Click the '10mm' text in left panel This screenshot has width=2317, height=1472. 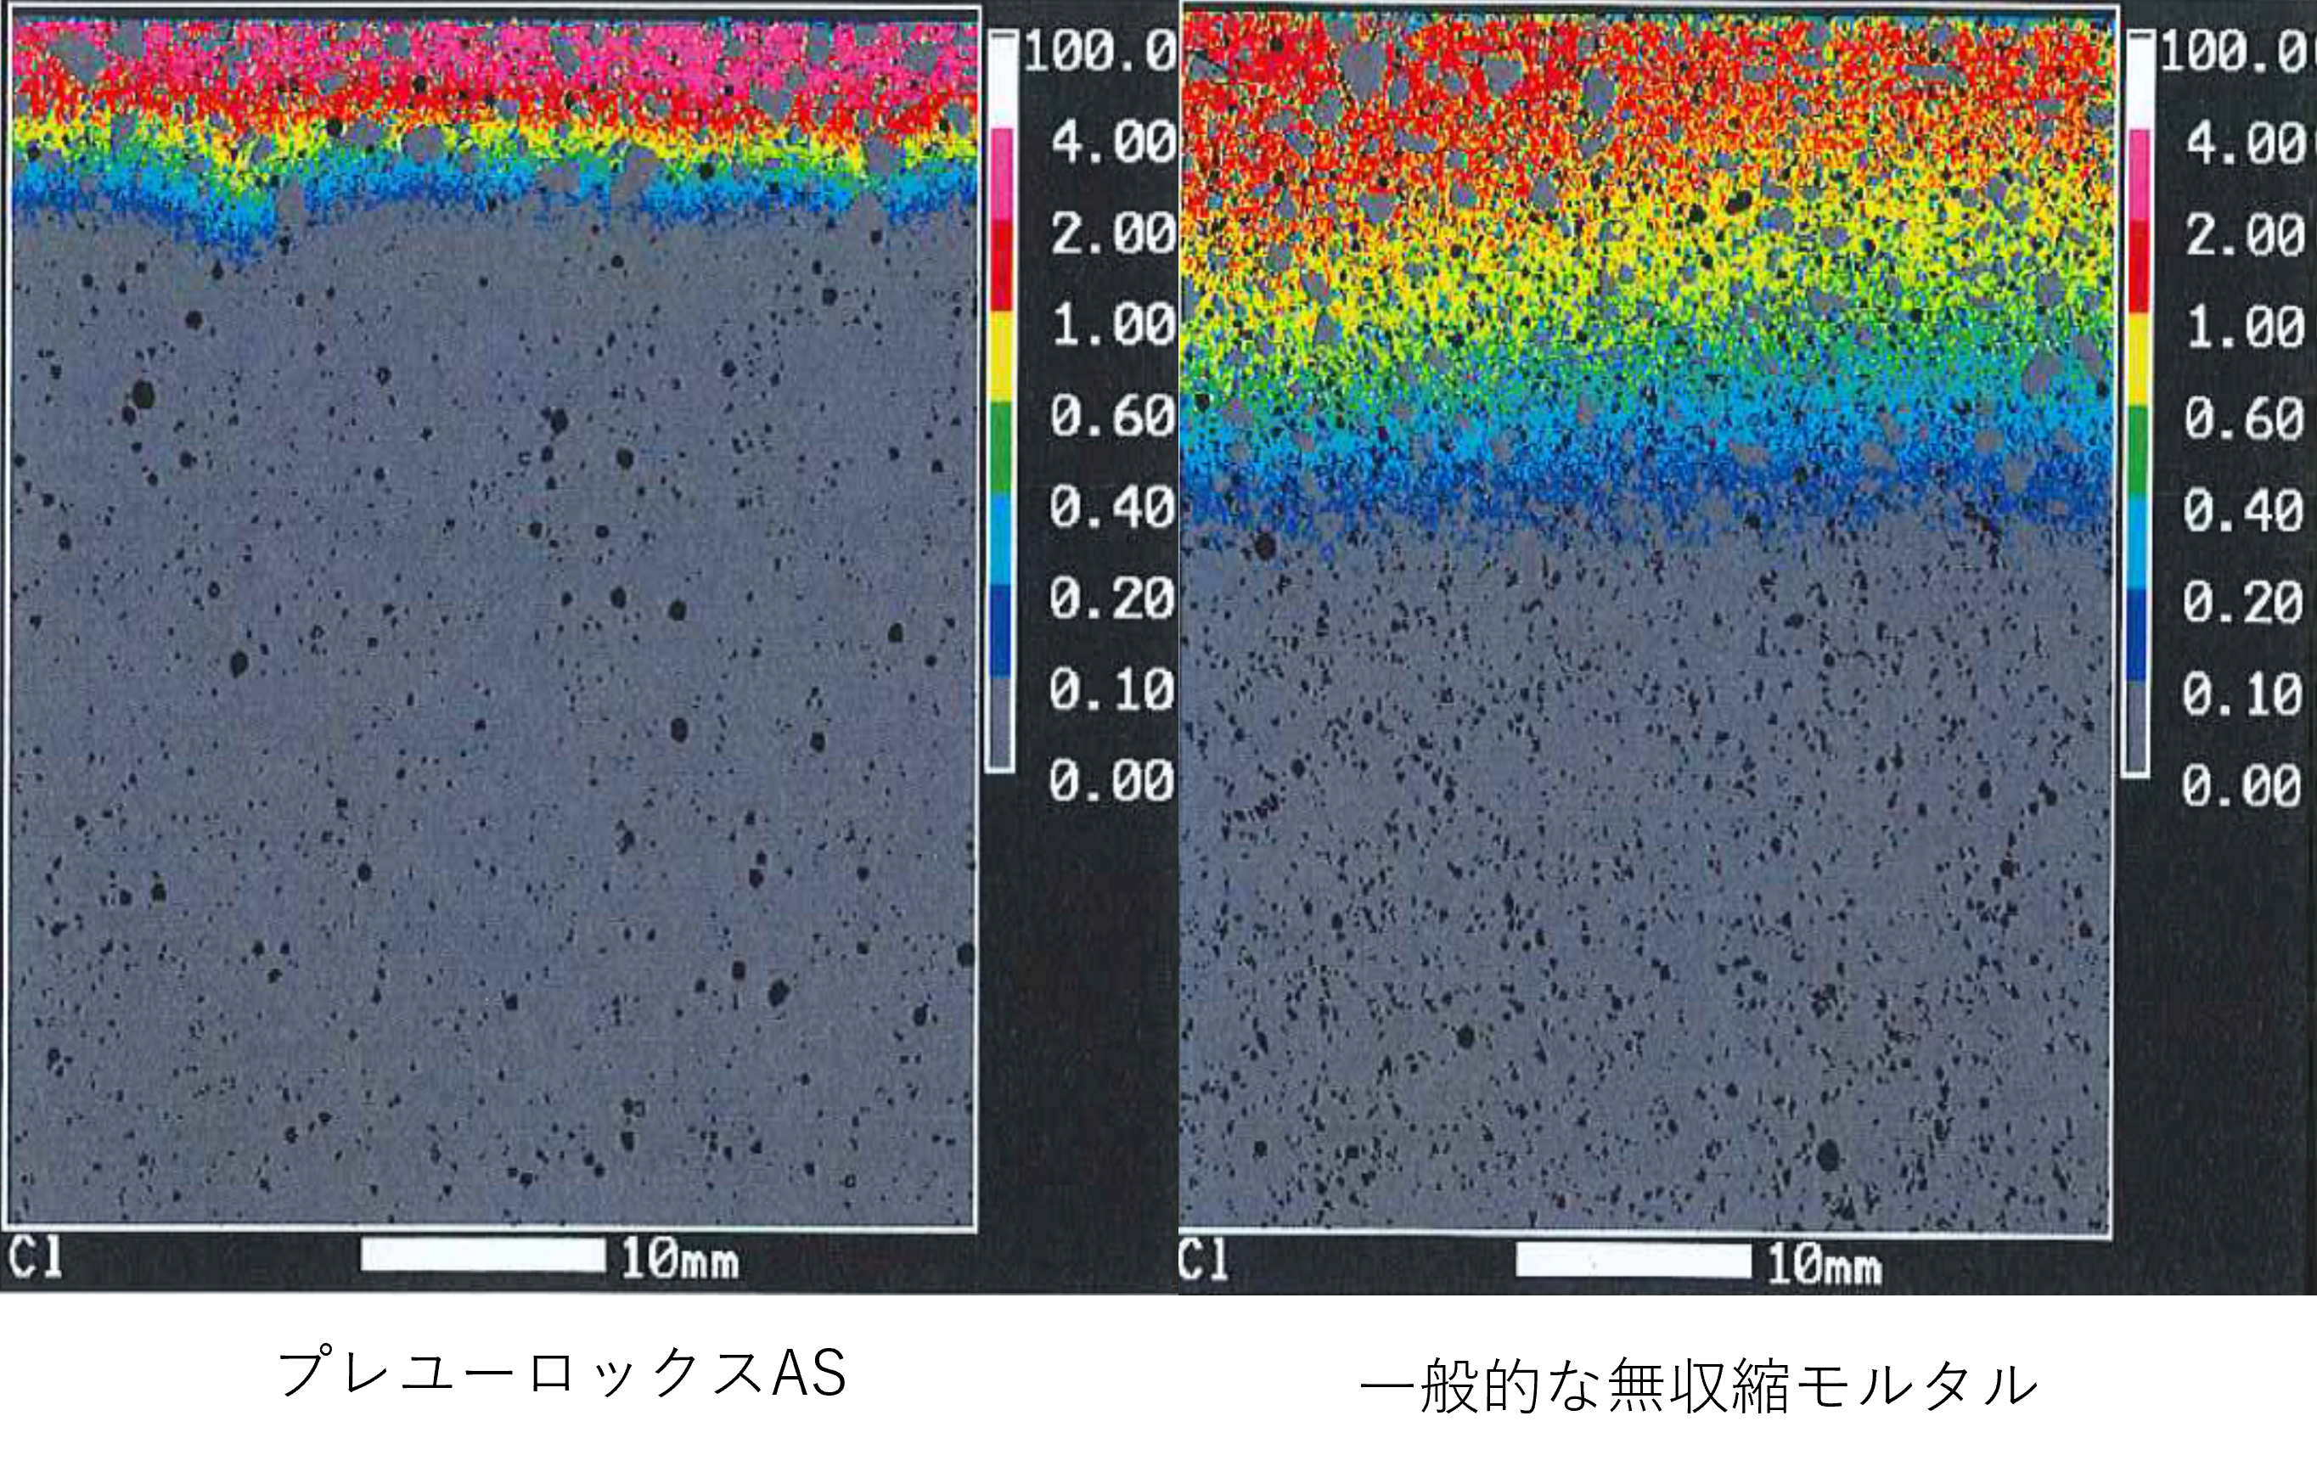679,1258
